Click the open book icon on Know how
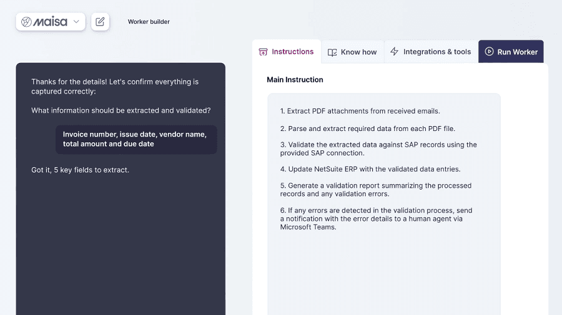Image resolution: width=562 pixels, height=315 pixels. click(332, 52)
